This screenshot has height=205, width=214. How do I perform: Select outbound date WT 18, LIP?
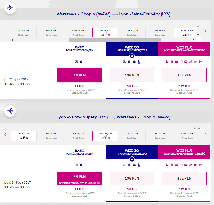[24, 33]
